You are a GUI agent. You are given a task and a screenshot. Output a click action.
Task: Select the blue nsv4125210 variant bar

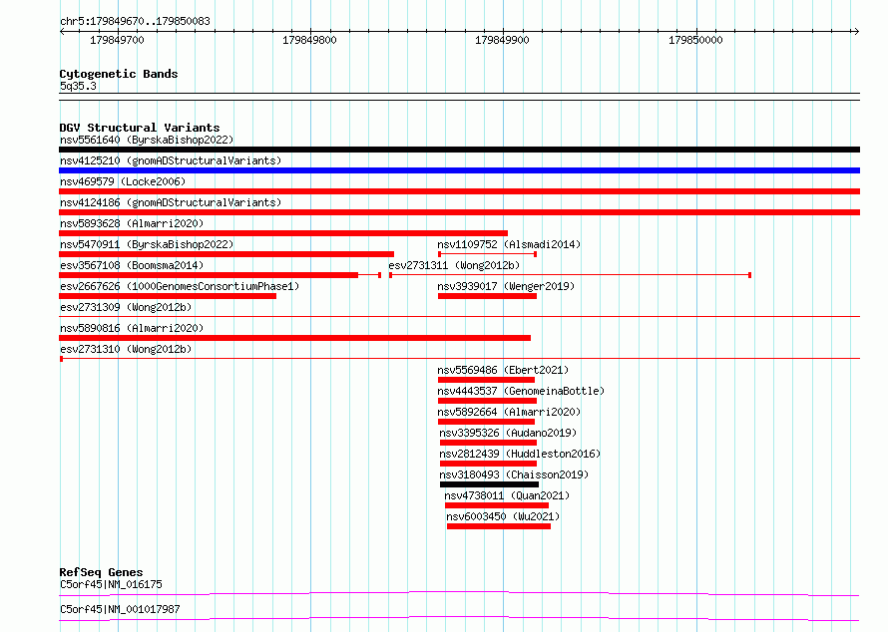(459, 170)
